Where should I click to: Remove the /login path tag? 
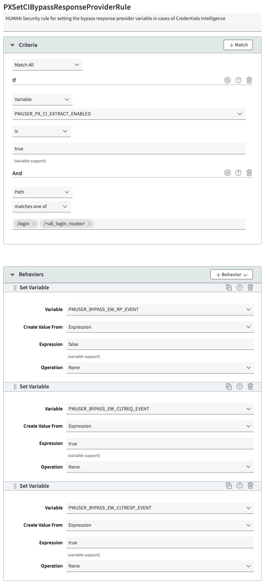34,224
